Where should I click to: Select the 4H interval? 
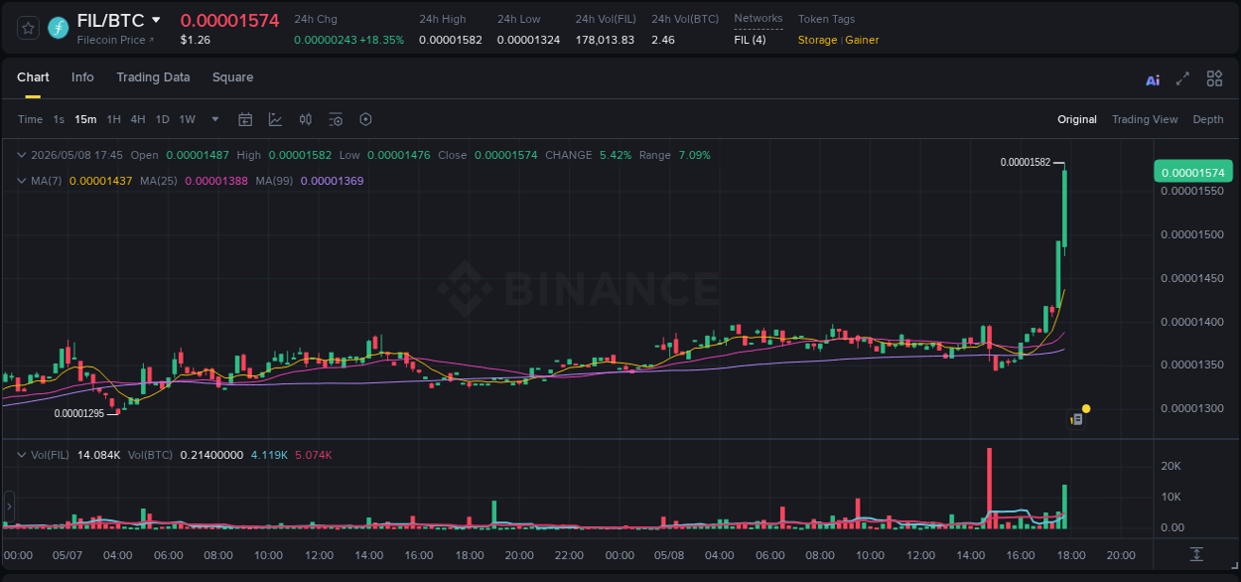tap(137, 119)
